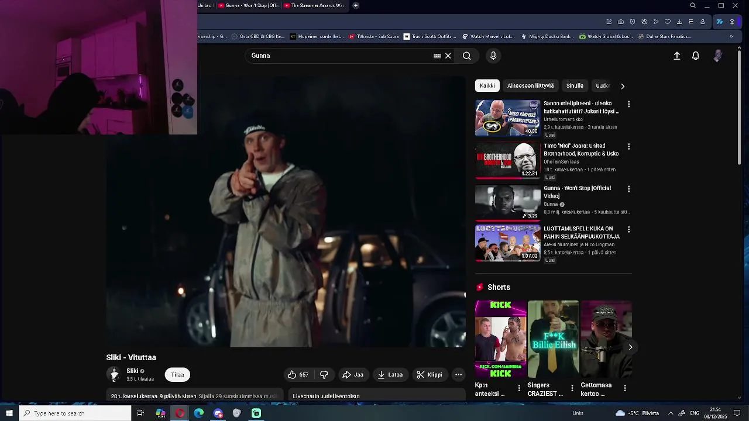Screen dimensions: 749x421
Task: Select the Aiheeseen liittyviä chip
Action: [x=530, y=85]
